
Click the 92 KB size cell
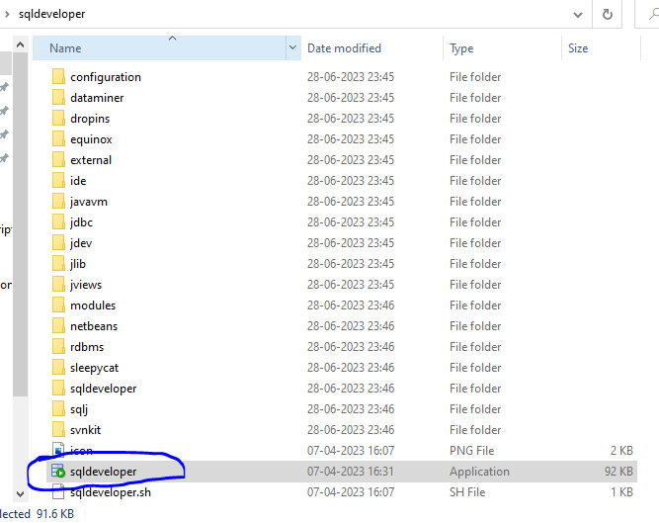click(x=618, y=472)
